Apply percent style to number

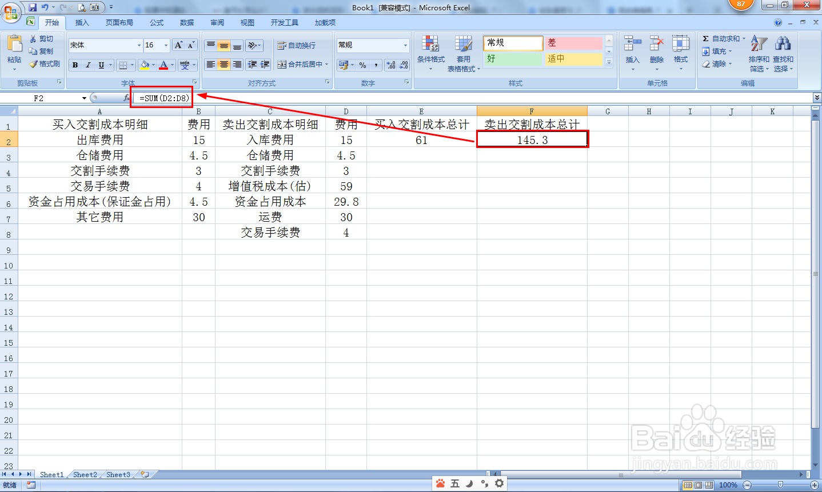tap(362, 65)
